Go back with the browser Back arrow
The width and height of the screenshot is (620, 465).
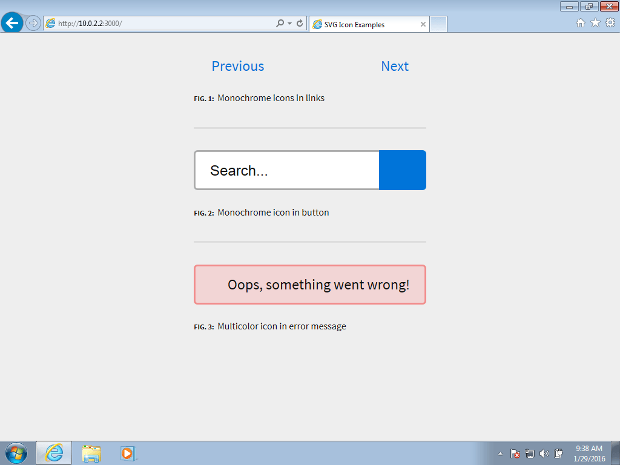click(x=12, y=24)
